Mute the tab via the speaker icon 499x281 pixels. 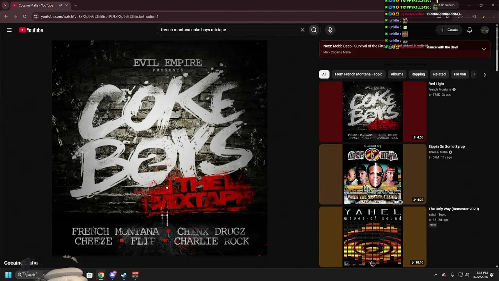tap(60, 5)
